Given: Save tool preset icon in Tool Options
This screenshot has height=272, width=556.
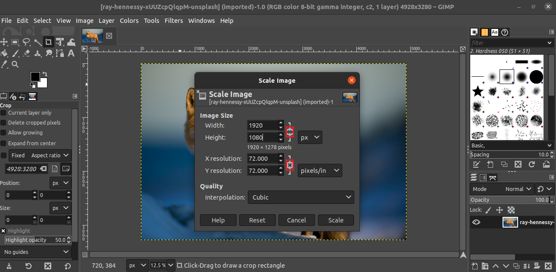Looking at the screenshot, I should click(8, 266).
